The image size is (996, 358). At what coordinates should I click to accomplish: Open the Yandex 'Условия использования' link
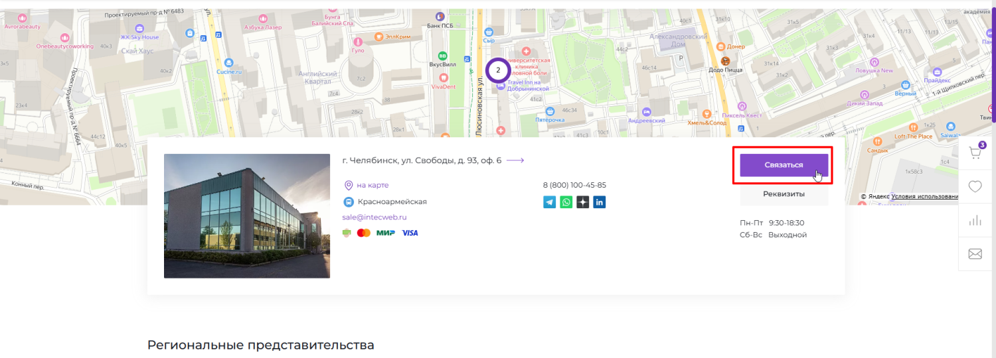(924, 196)
